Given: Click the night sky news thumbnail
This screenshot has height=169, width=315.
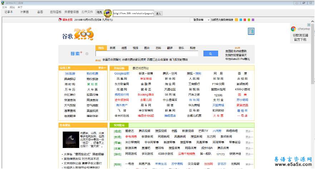Looking at the screenshot, I should coord(71,139).
